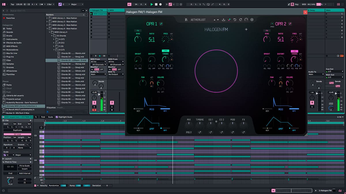The width and height of the screenshot is (346, 194).
Task: Click the Randomize velocity button
Action: click(x=54, y=186)
